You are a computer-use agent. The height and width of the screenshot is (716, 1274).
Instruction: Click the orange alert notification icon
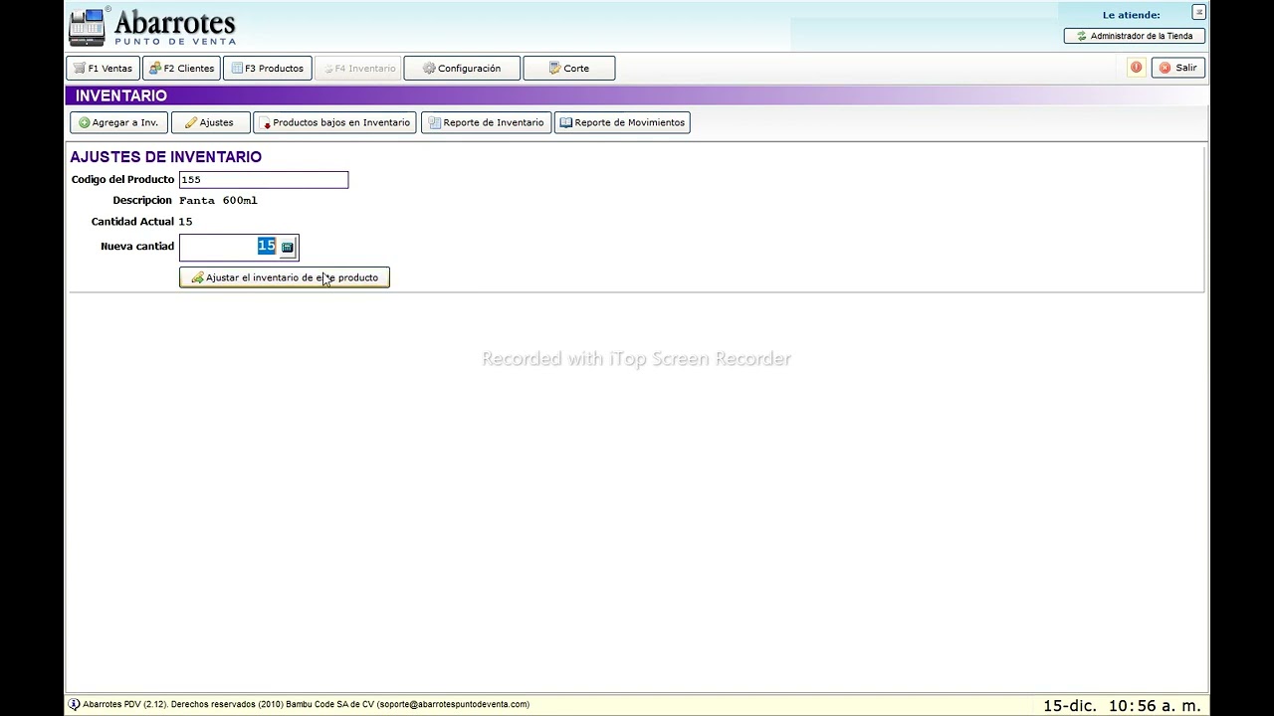[x=1136, y=68]
